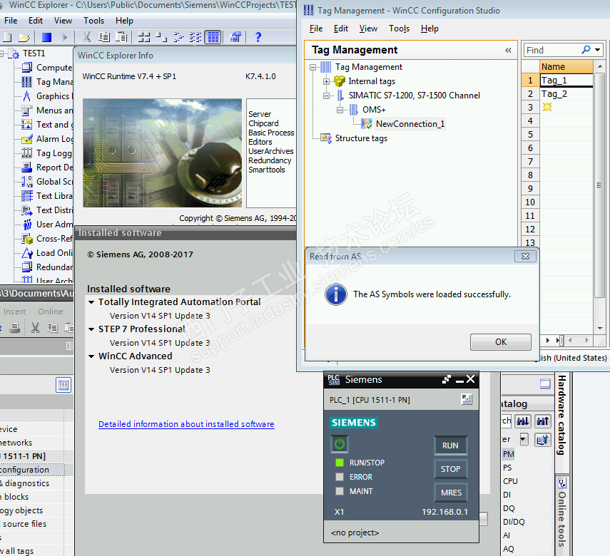Open the View menu in WinCC Explorer

point(63,21)
